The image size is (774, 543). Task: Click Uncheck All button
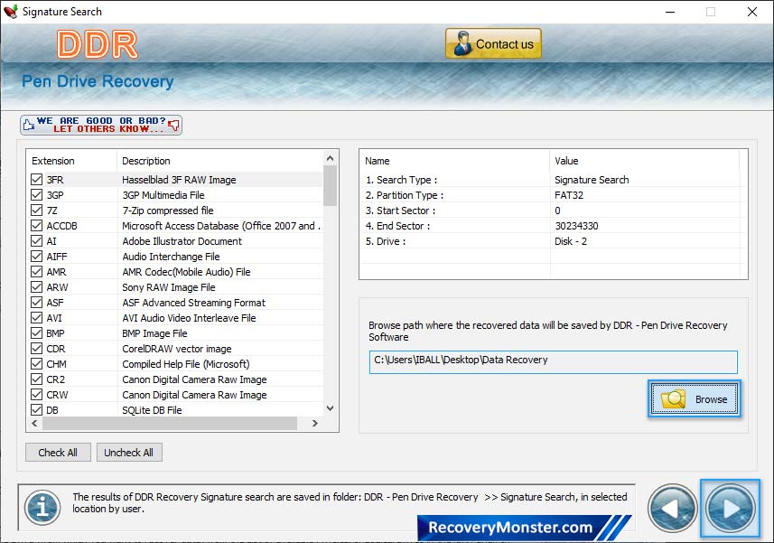point(129,452)
